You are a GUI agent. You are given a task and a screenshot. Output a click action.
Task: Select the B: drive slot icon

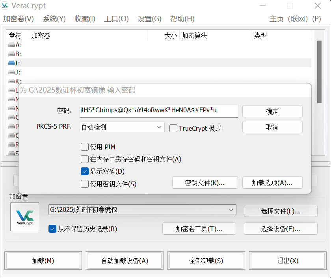pos(11,54)
